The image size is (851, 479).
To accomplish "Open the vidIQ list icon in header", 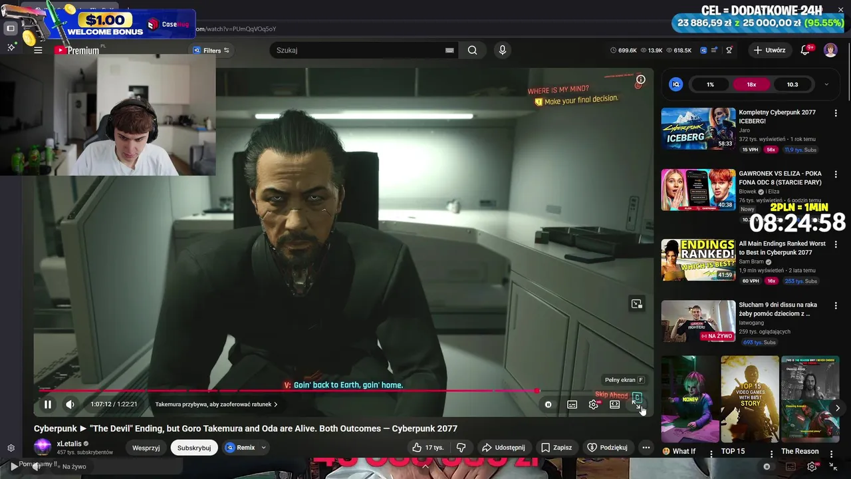I will coord(714,50).
